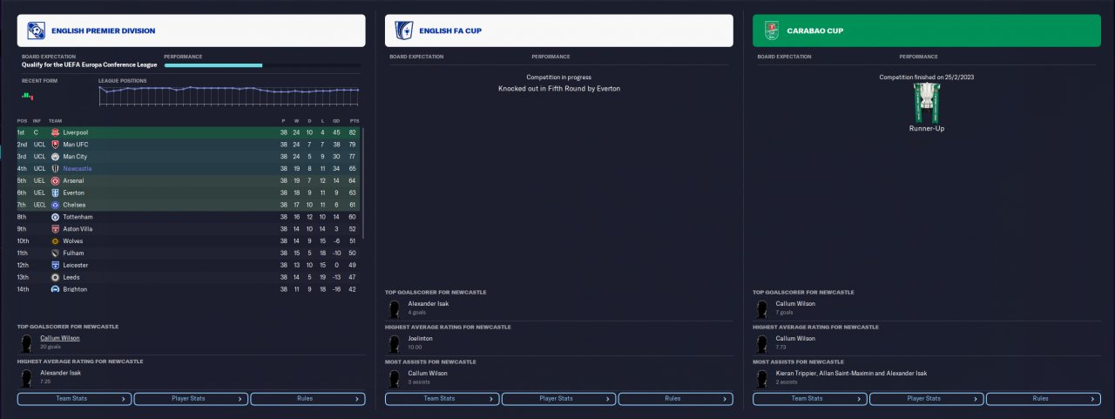Click the POS column header in league table
Viewport: 1115px width, 419px height.
(21, 121)
